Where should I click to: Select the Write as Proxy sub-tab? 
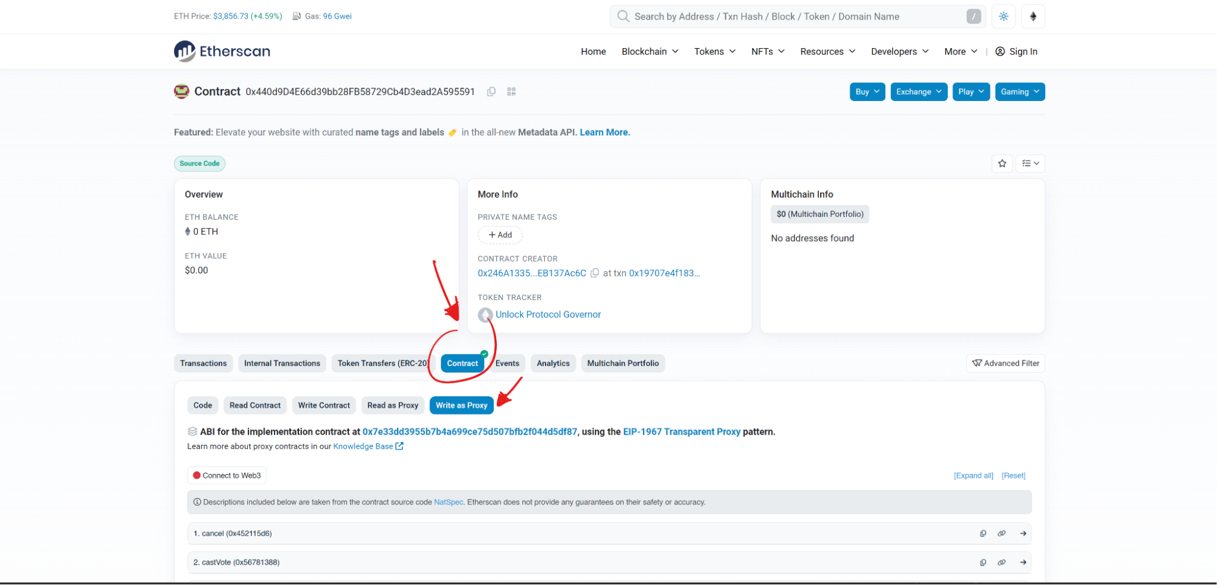coord(461,405)
